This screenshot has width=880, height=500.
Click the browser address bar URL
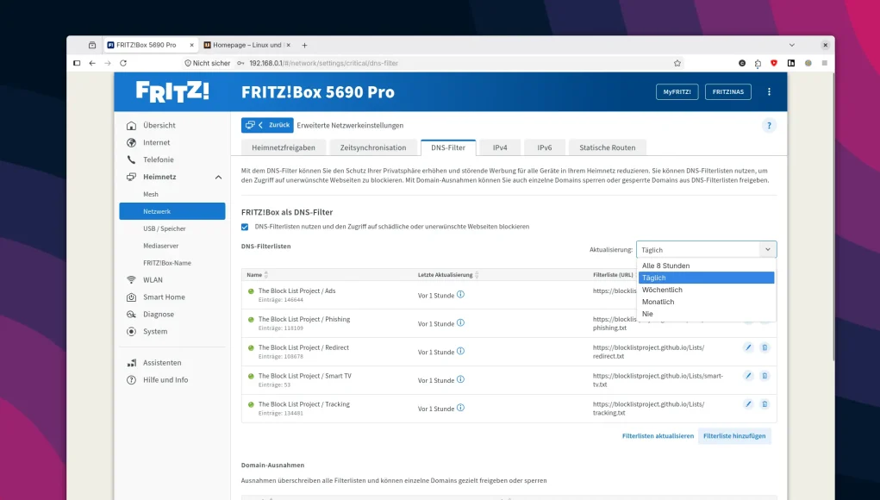323,63
